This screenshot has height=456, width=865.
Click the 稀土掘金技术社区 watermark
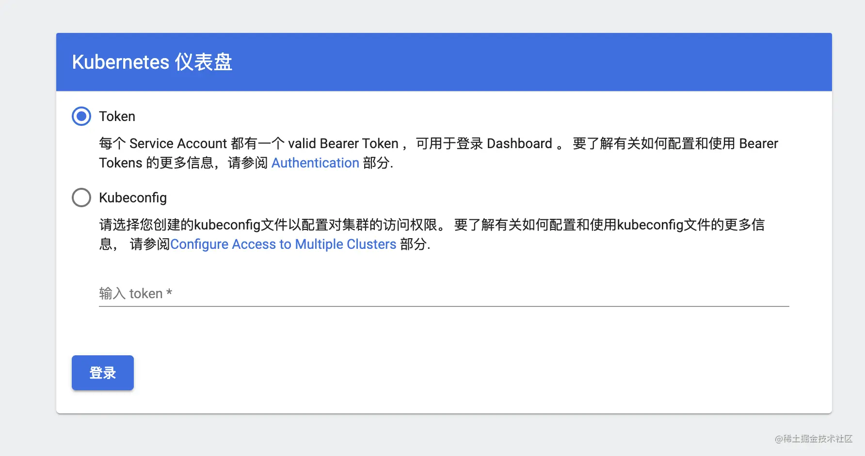click(x=814, y=439)
